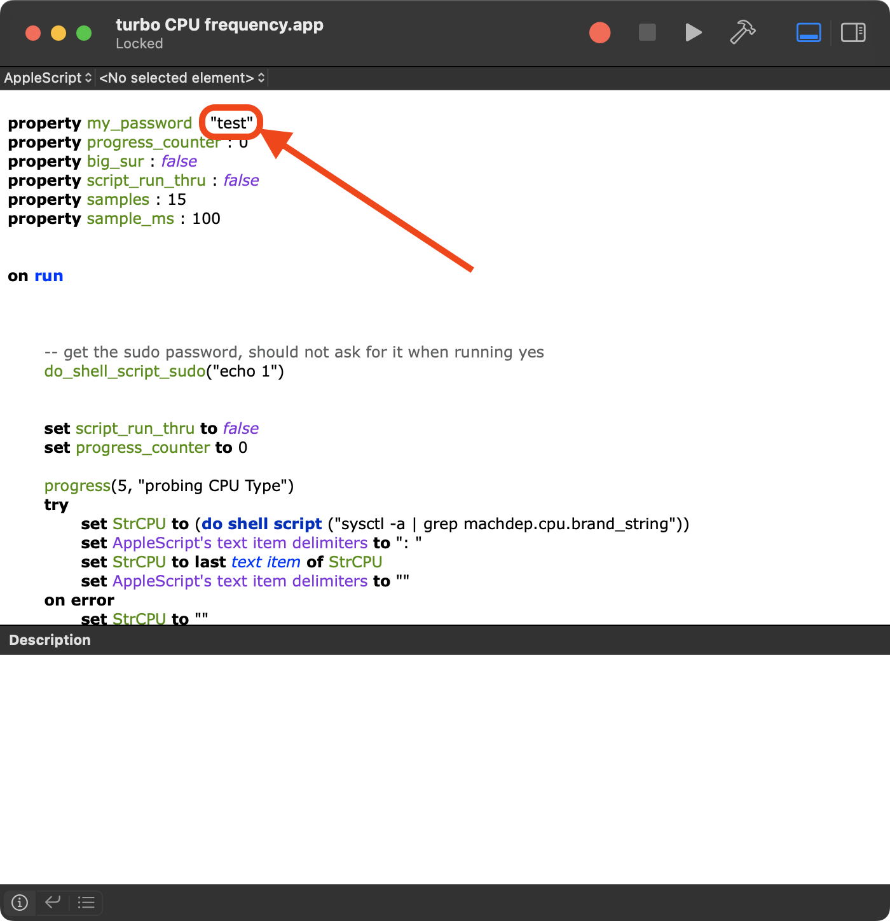The image size is (890, 921).
Task: Click the "do shell script" command text
Action: coord(262,524)
